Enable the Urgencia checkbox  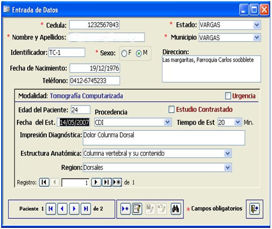(x=228, y=96)
